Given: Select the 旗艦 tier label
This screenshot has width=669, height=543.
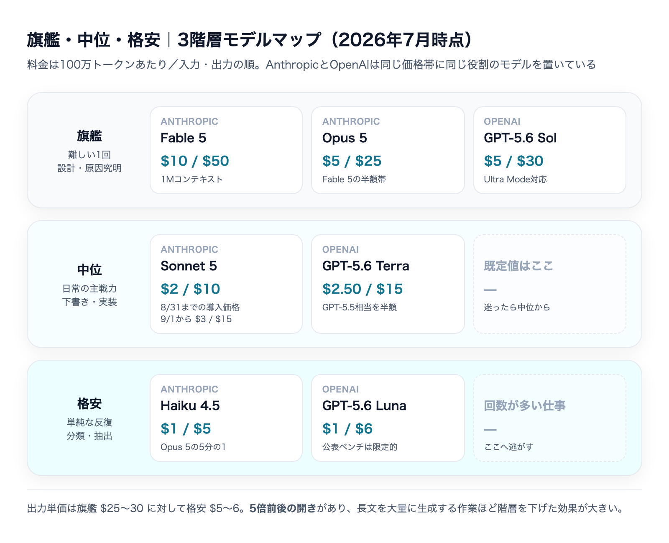Looking at the screenshot, I should coord(89,136).
